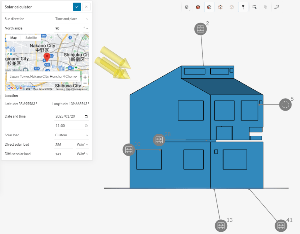300x234 pixels.
Task: Click wall marker 41 near the bottom
Action: click(281, 226)
